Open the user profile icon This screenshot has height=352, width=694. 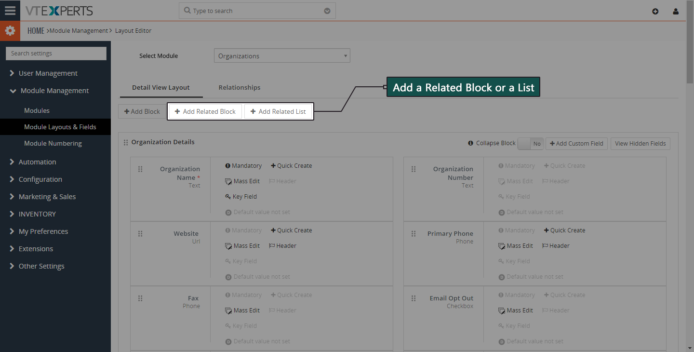(676, 11)
